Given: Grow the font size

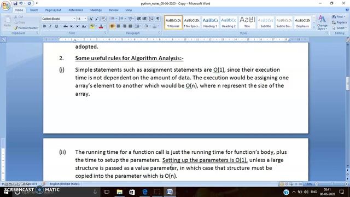Looking at the screenshot, I should pos(91,19).
